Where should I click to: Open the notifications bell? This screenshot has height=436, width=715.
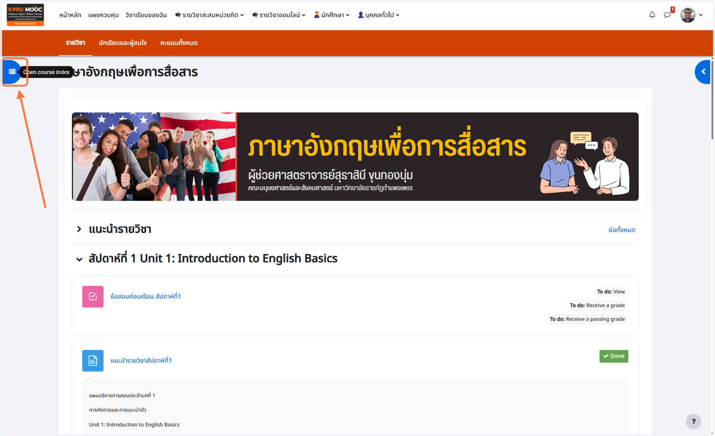tap(652, 15)
